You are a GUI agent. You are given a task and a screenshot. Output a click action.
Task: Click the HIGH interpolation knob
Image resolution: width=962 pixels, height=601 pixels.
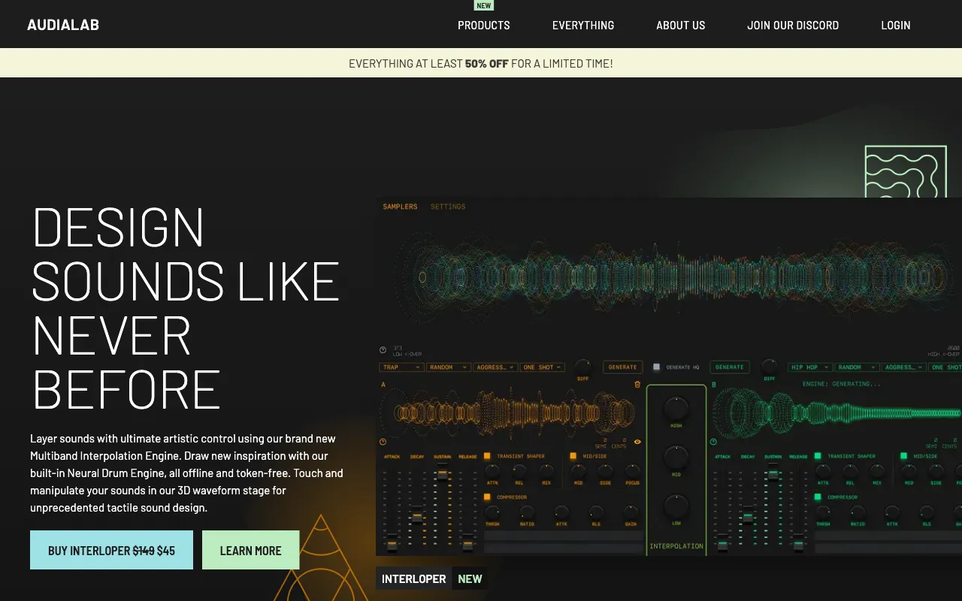pyautogui.click(x=676, y=409)
